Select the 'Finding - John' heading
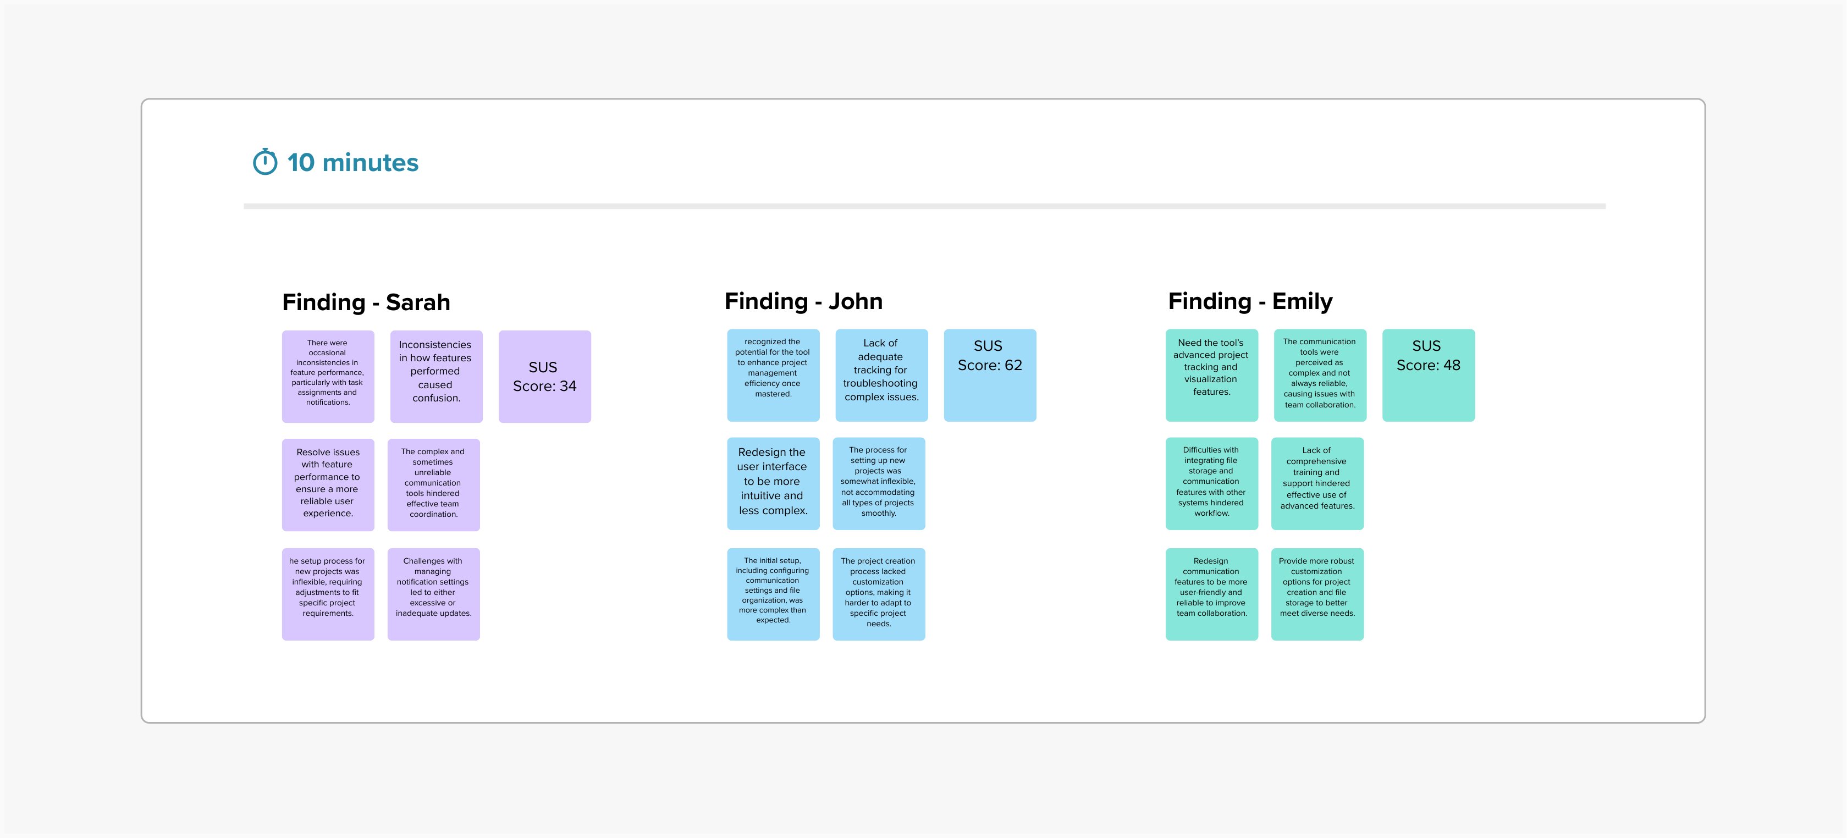This screenshot has width=1847, height=838. (x=803, y=300)
